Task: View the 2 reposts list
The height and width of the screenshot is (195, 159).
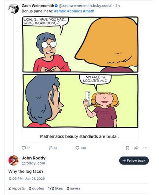Action: (x=17, y=188)
